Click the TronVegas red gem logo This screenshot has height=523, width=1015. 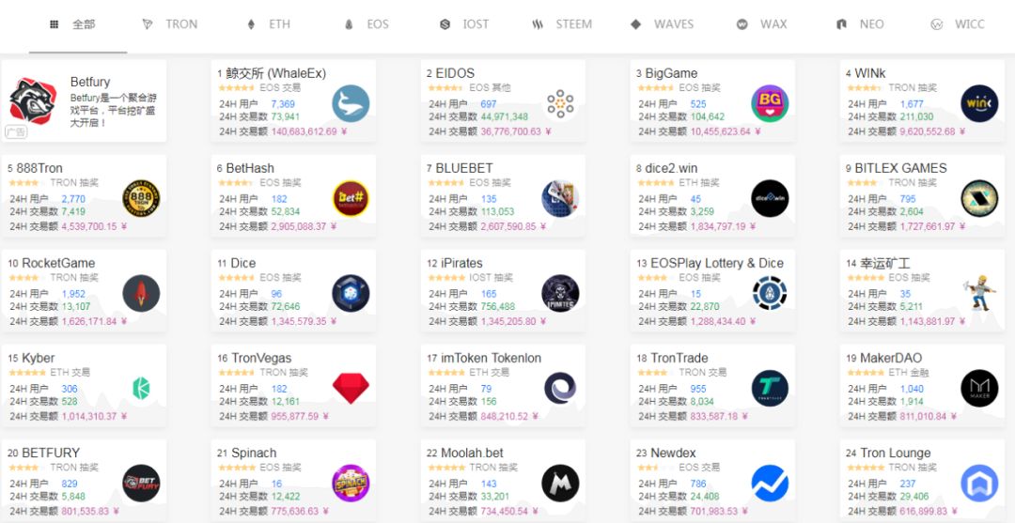click(351, 389)
